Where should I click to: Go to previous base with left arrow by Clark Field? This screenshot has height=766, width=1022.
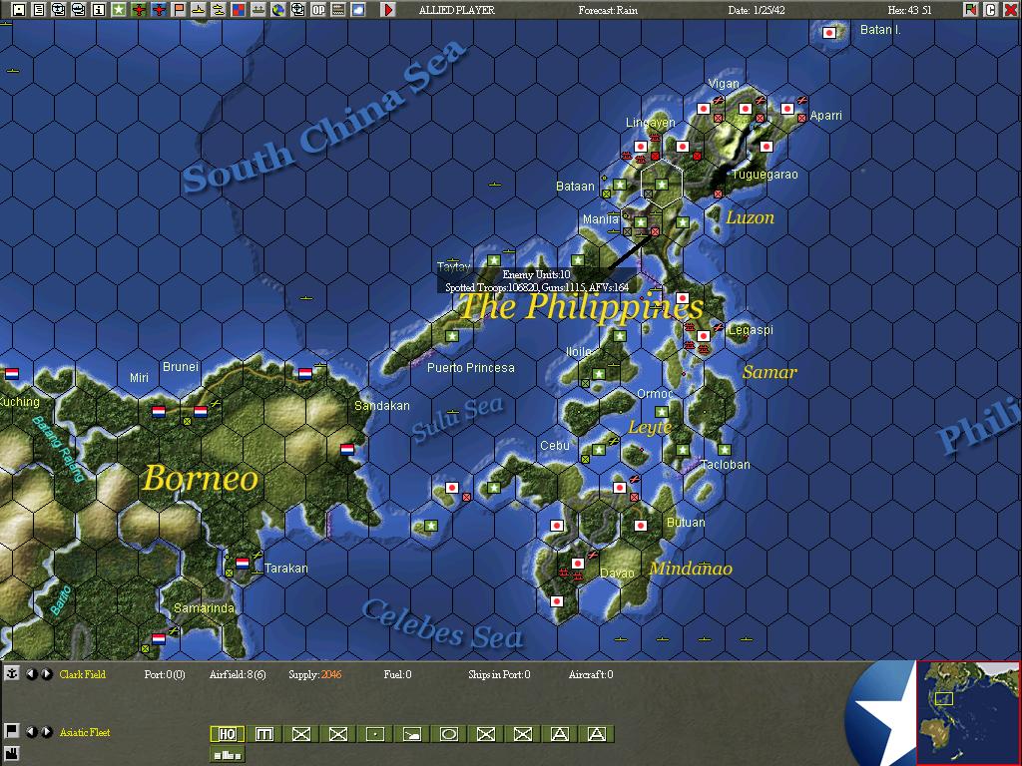[32, 674]
